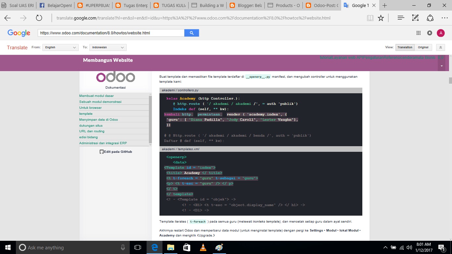
Task: Open Edge More actions menu
Action: [445, 18]
